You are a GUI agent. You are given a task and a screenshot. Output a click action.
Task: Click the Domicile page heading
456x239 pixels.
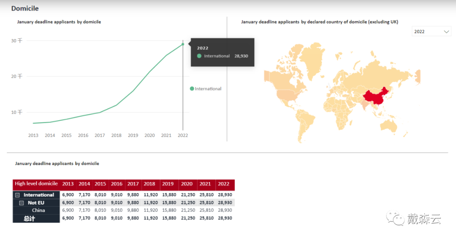(25, 8)
